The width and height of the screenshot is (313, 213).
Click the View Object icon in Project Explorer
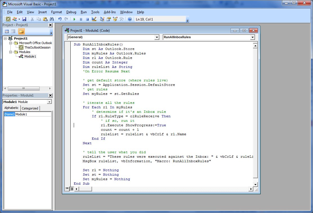tap(13, 31)
